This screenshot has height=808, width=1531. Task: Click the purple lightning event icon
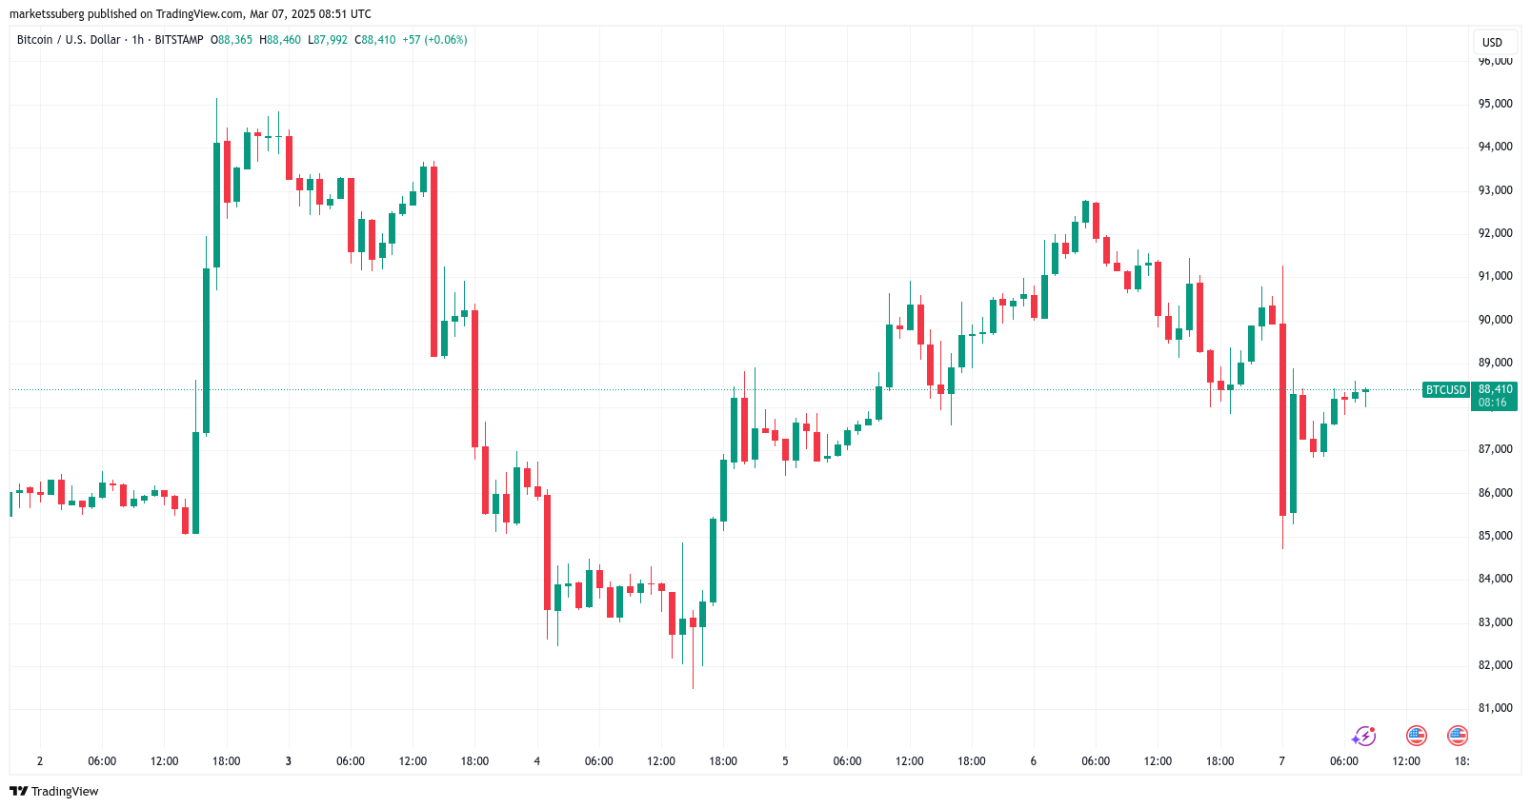pyautogui.click(x=1363, y=736)
